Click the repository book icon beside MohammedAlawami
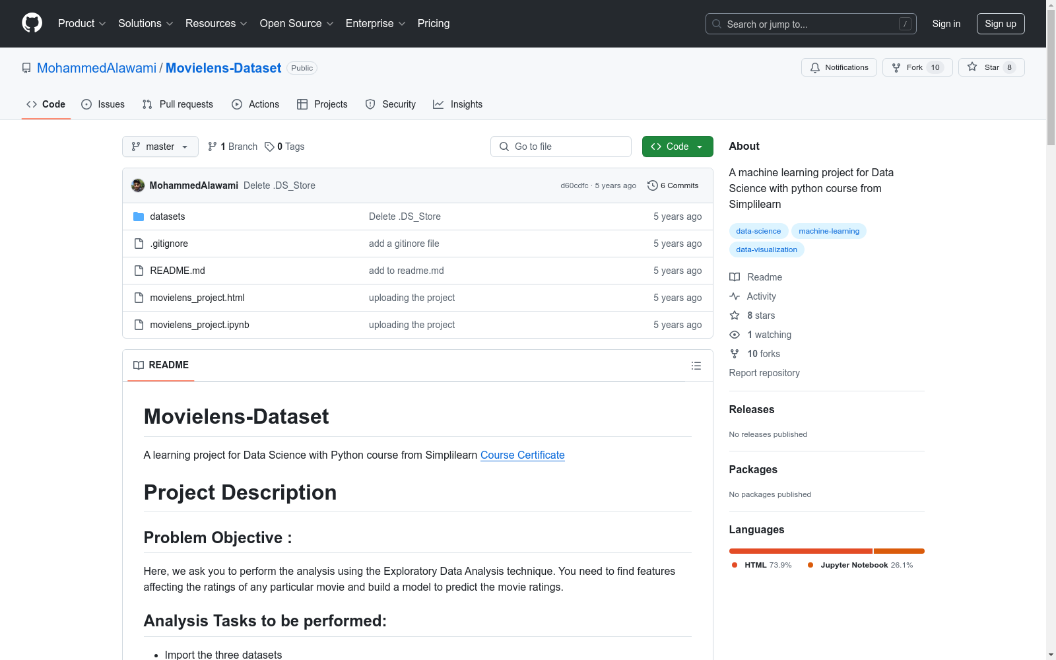This screenshot has height=660, width=1056. [x=26, y=68]
